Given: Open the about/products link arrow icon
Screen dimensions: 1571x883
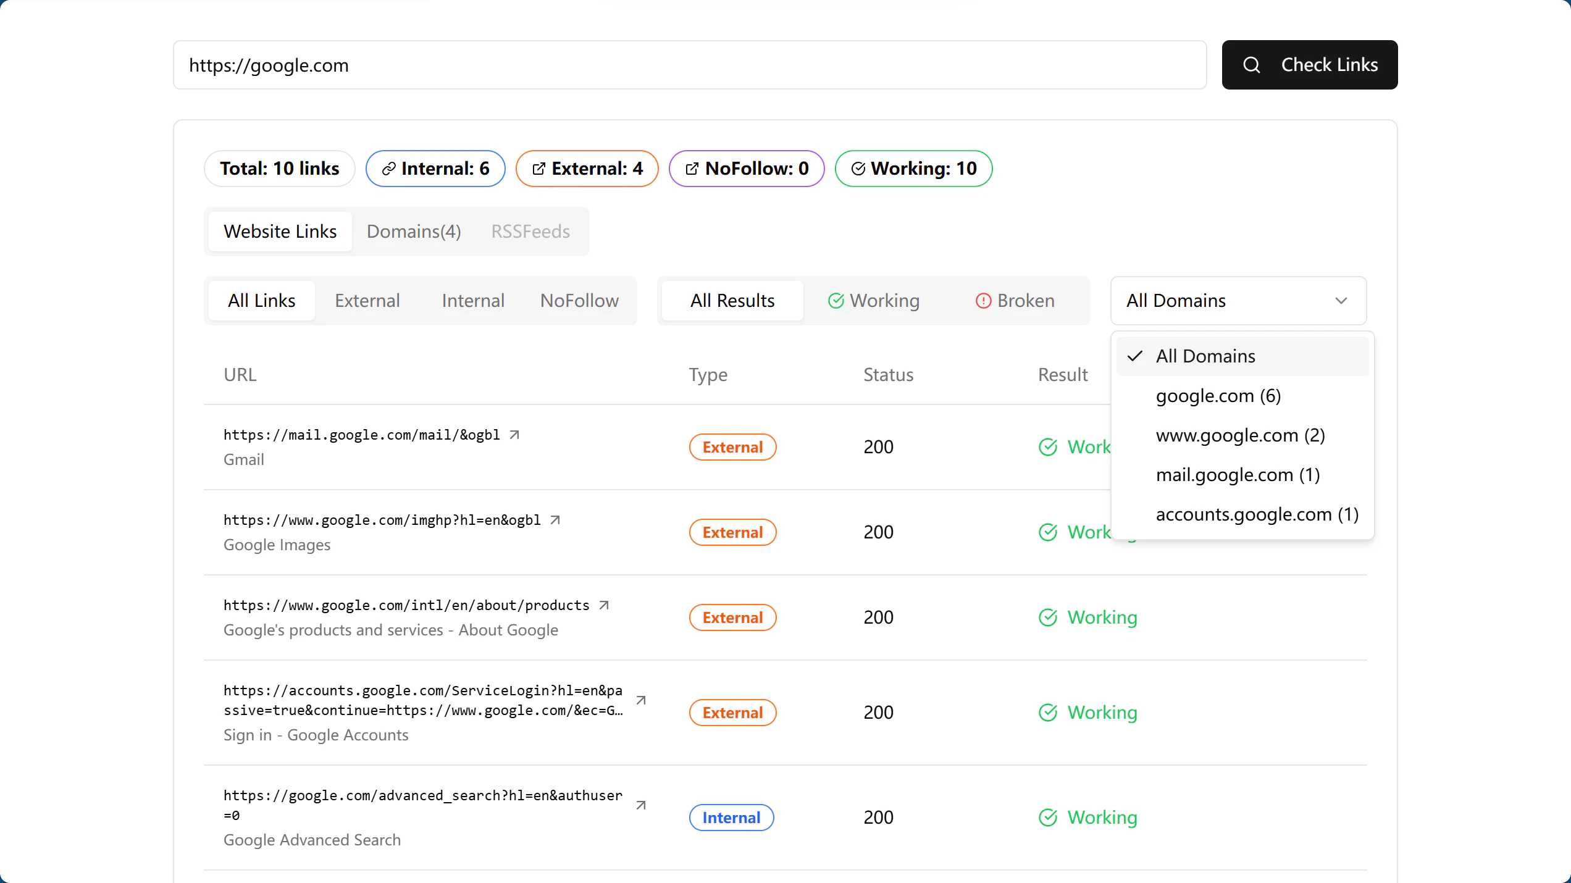Looking at the screenshot, I should 604,605.
